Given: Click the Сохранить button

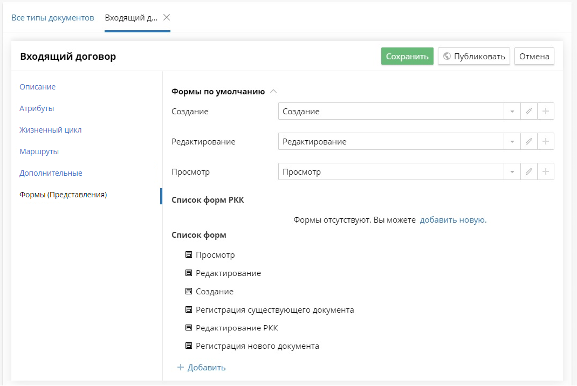Looking at the screenshot, I should 407,56.
